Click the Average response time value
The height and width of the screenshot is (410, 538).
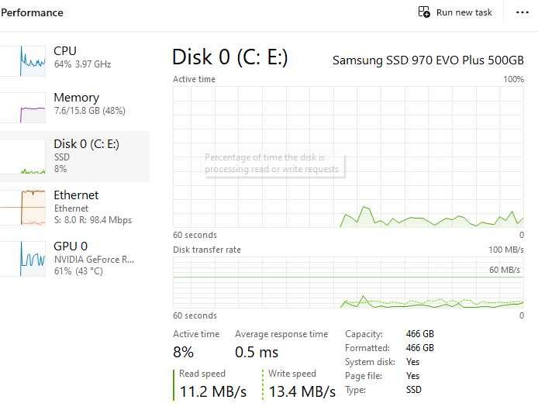tap(256, 353)
